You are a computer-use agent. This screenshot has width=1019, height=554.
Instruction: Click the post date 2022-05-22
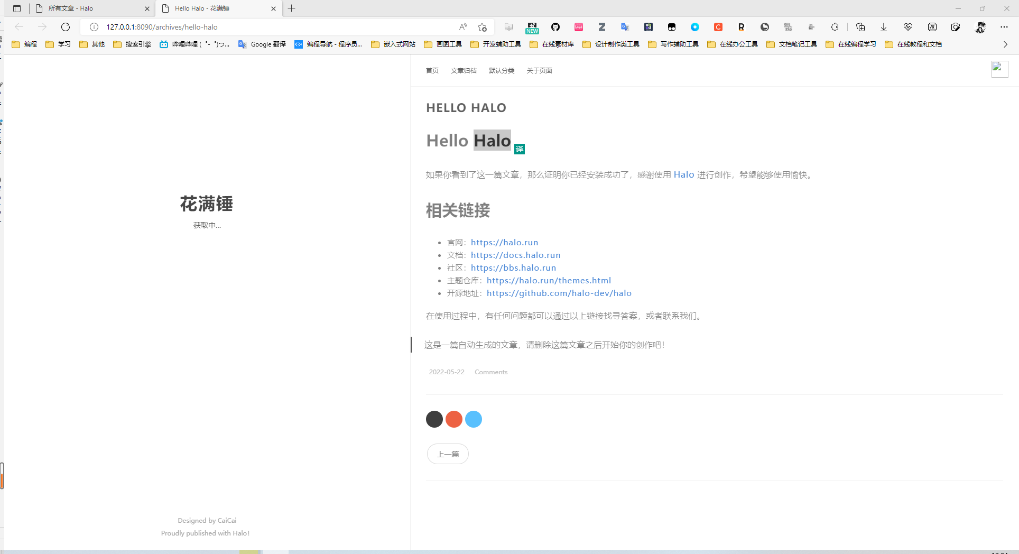pyautogui.click(x=447, y=372)
